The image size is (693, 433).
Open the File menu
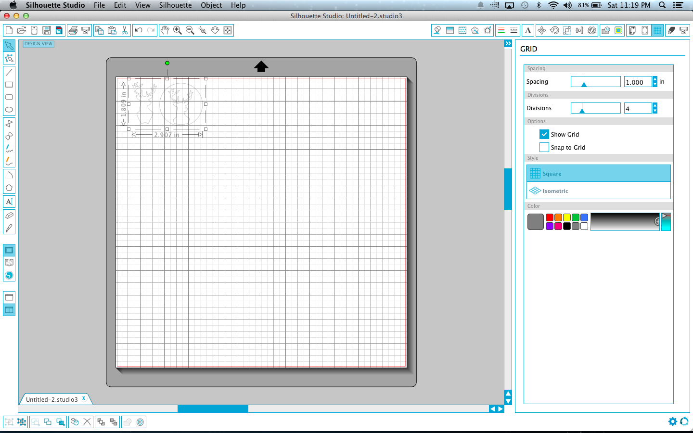[x=100, y=5]
